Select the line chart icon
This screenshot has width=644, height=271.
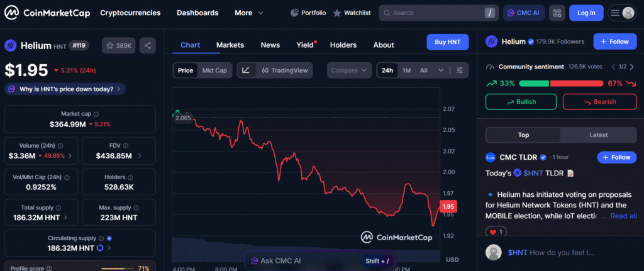pyautogui.click(x=246, y=70)
